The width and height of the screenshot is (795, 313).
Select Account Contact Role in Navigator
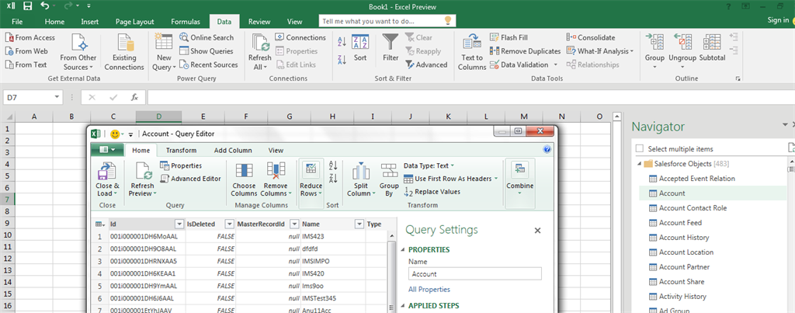[693, 208]
